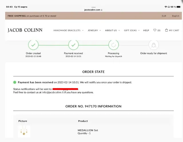Click the Order No. 947170 Information heading
This screenshot has width=183, height=142.
point(94,106)
